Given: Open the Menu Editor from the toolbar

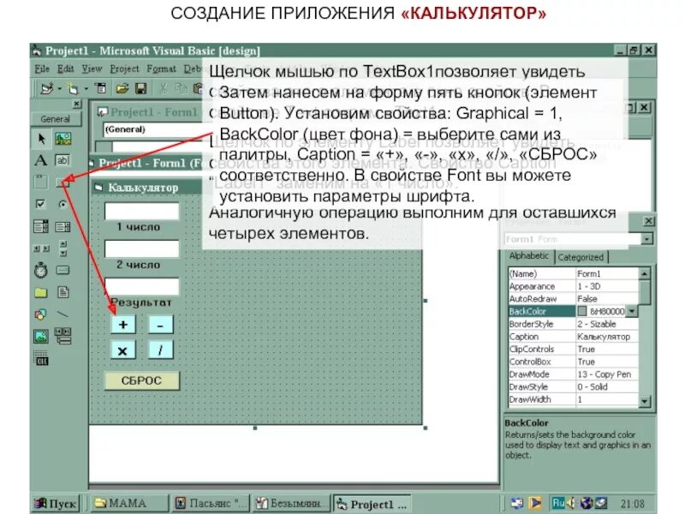Looking at the screenshot, I should tap(101, 89).
